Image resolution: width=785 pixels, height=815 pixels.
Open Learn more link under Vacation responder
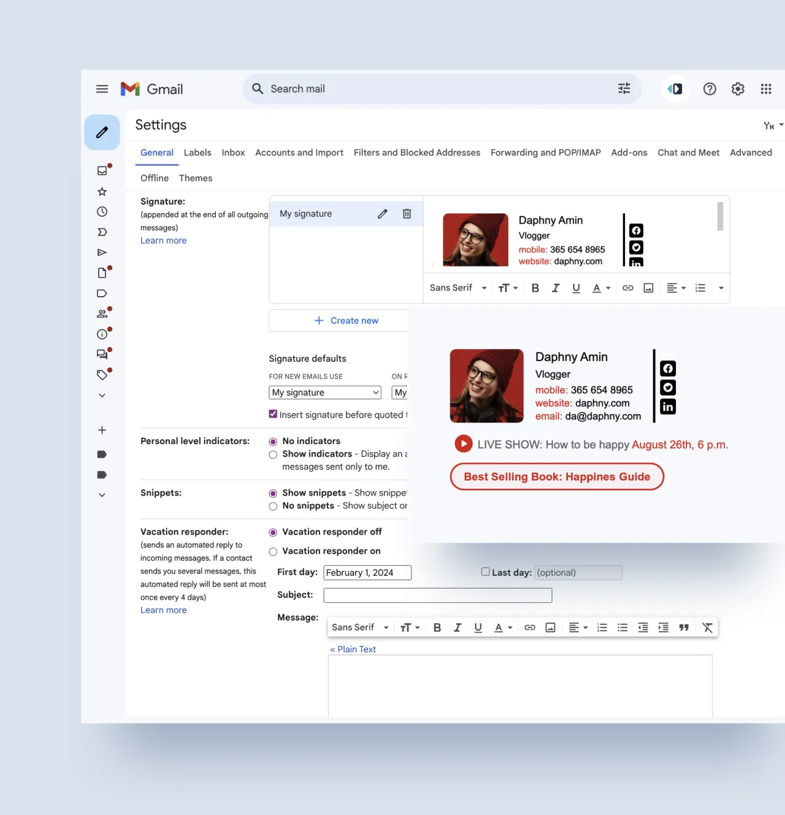[164, 610]
